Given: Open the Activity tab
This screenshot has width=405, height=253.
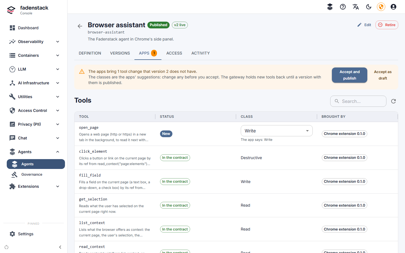Looking at the screenshot, I should coord(201,53).
